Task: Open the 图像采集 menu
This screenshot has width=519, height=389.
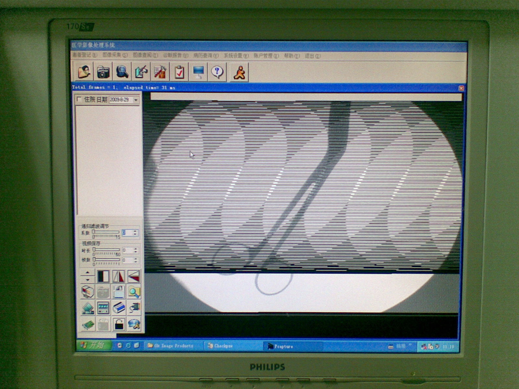Action: [115, 55]
